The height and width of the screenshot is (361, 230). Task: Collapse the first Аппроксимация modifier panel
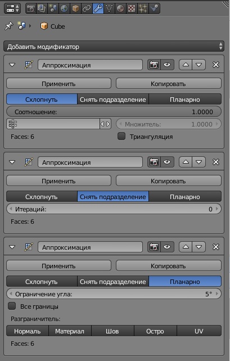(x=12, y=65)
